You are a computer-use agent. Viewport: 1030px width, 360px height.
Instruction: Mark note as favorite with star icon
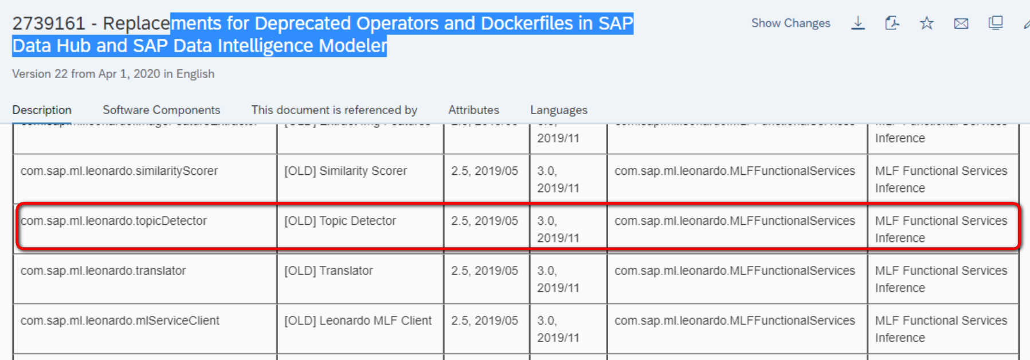coord(927,23)
